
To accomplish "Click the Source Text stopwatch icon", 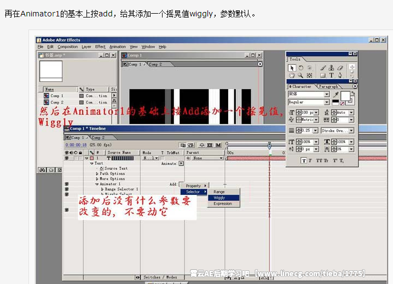I will click(101, 169).
